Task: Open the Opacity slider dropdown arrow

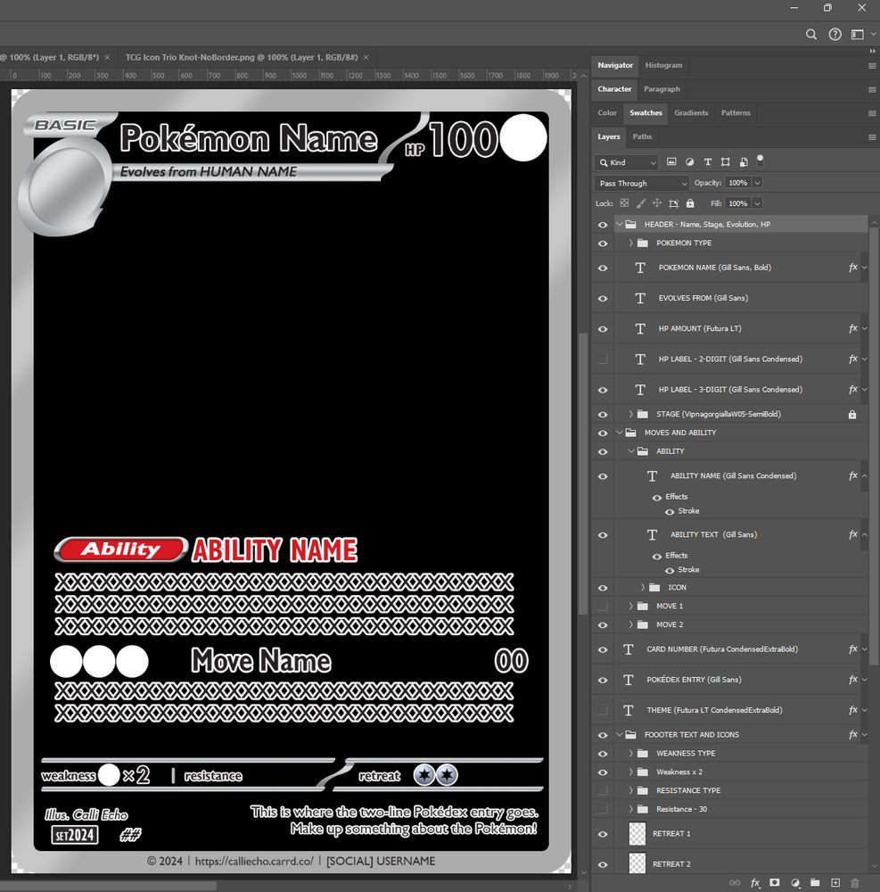Action: pos(757,183)
